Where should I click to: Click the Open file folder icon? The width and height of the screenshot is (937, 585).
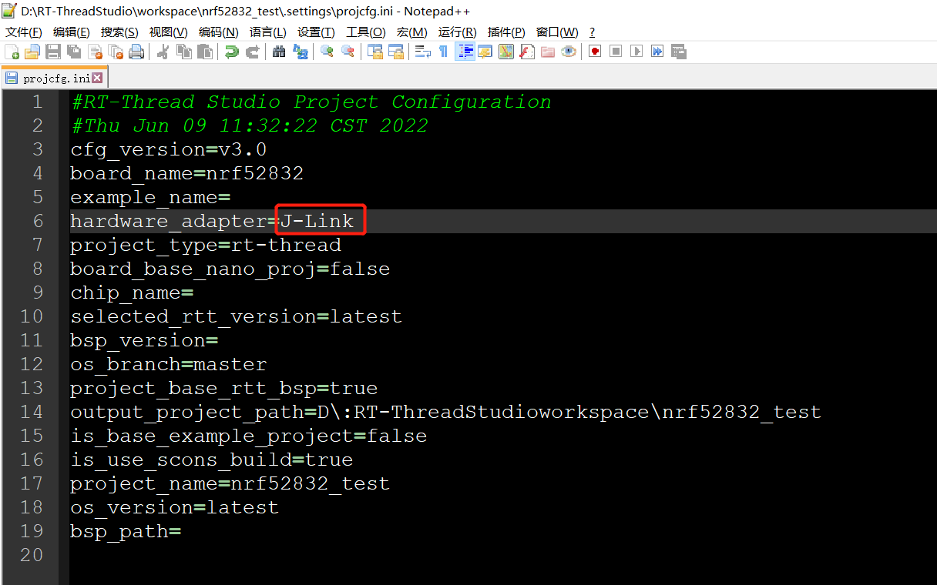(32, 52)
